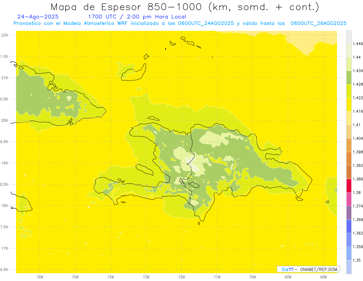Pick the blue legend swatch between 1.362 and 1.368

[349, 226]
